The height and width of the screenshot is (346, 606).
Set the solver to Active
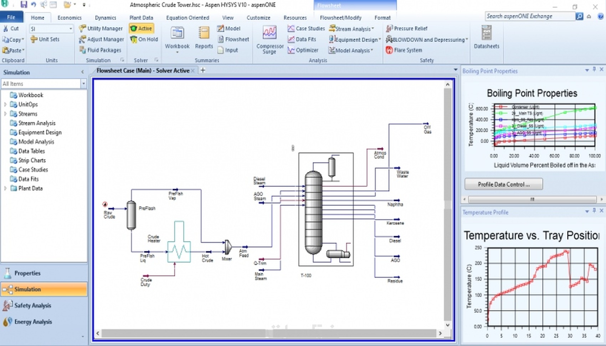(x=142, y=29)
